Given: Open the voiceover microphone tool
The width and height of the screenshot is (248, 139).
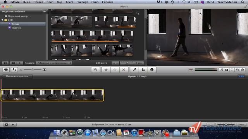Looking at the screenshot, I should tap(134, 69).
